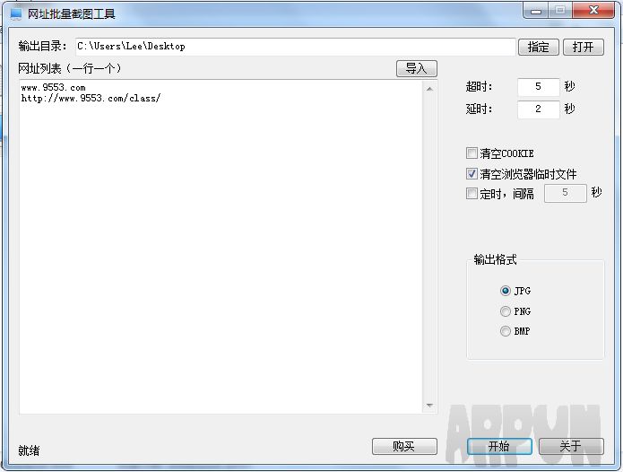
Task: Enable the 定时，间隔 checkbox
Action: (x=472, y=194)
